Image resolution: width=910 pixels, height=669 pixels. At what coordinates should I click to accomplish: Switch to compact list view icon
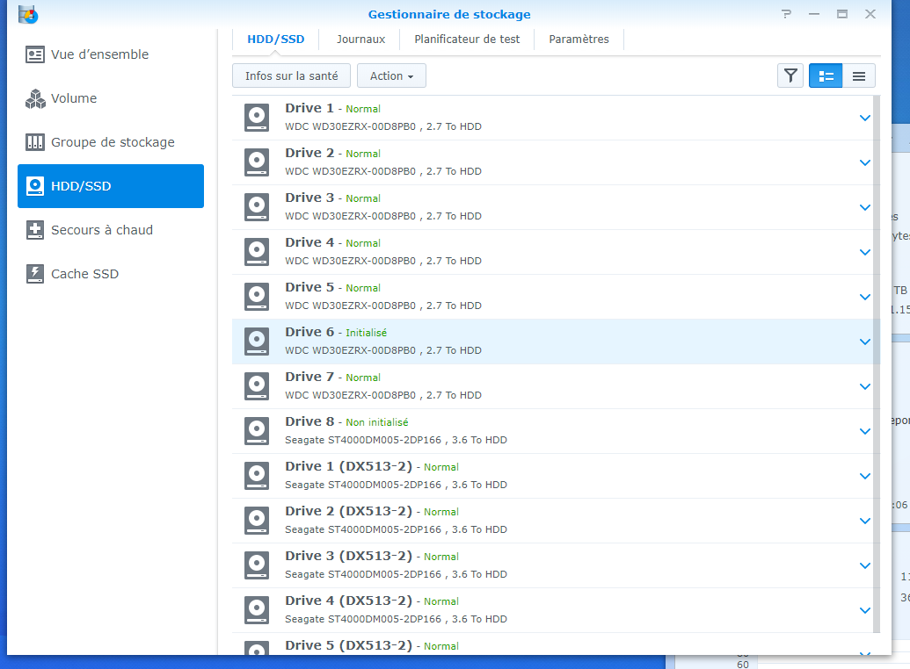click(x=858, y=76)
